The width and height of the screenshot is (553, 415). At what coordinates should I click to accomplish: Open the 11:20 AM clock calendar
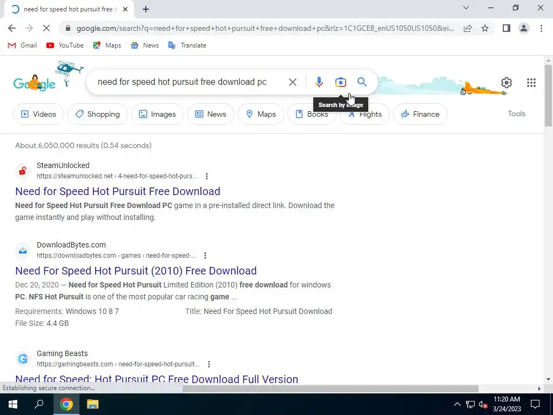[507, 404]
